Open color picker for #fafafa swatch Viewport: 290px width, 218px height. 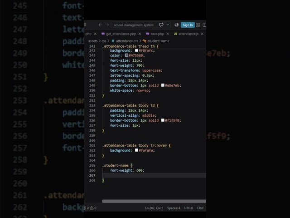(136, 150)
